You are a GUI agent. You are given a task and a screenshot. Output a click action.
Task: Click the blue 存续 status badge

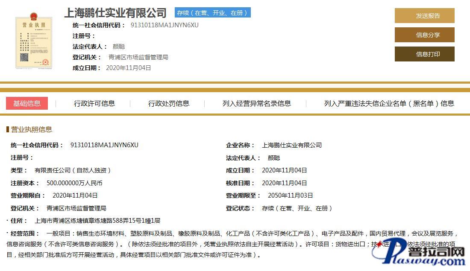[x=213, y=13]
